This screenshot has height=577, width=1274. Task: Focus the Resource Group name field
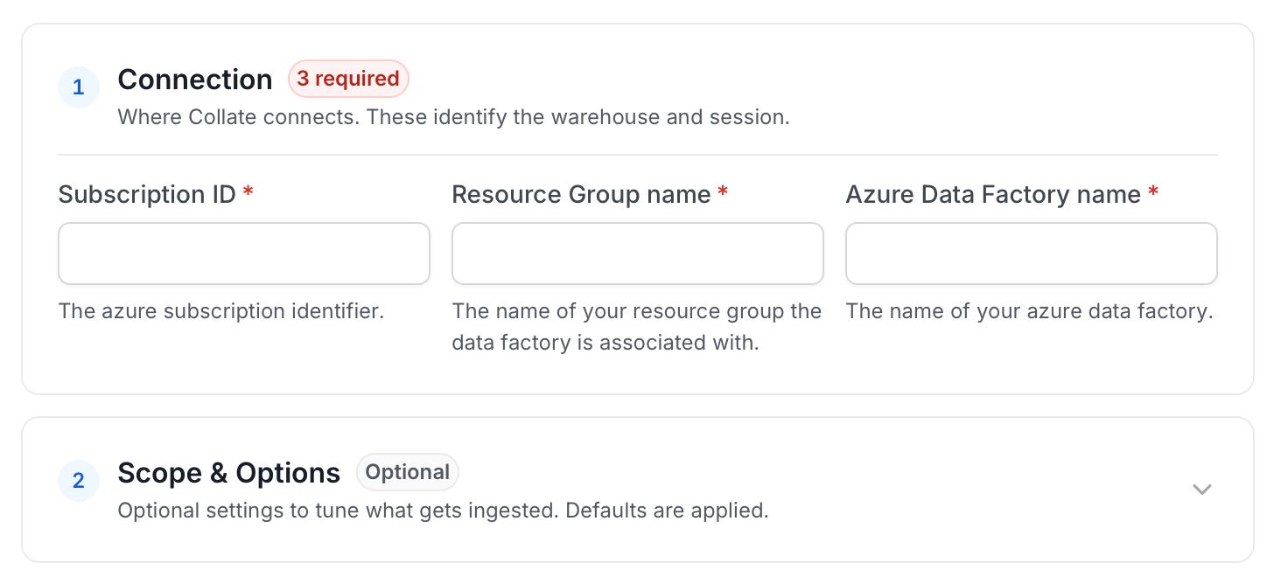(x=638, y=254)
